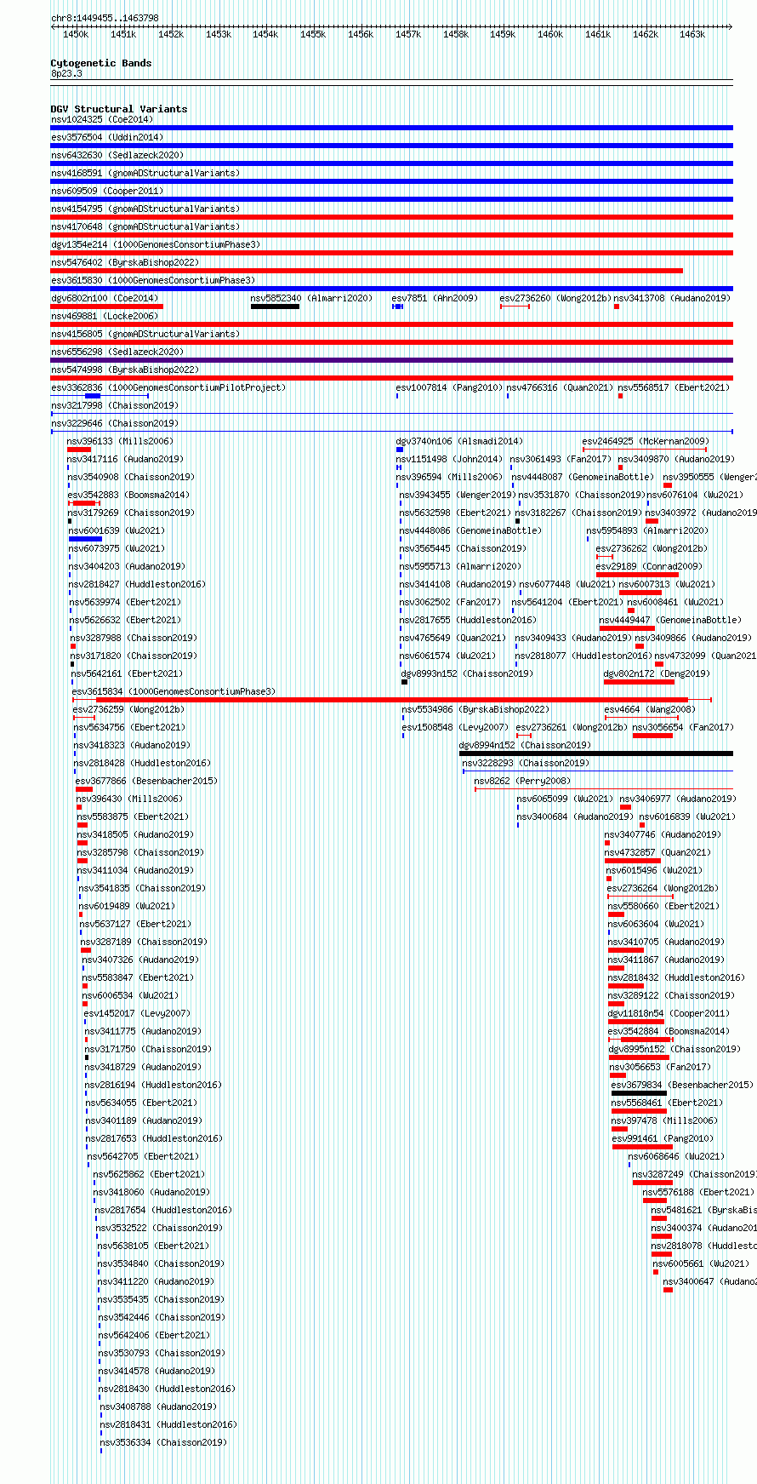The width and height of the screenshot is (757, 1484).
Task: Click the purple bar of nsv6556298 (Sedlazeck2020)
Action: [x=391, y=360]
